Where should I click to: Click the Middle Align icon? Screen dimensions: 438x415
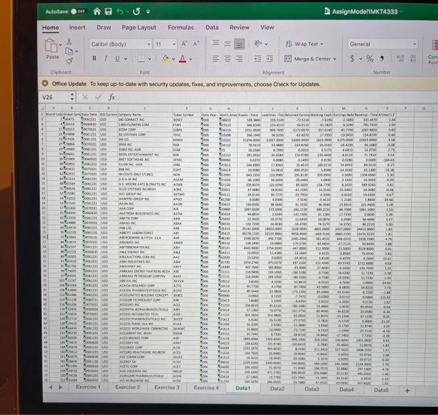[x=228, y=44]
